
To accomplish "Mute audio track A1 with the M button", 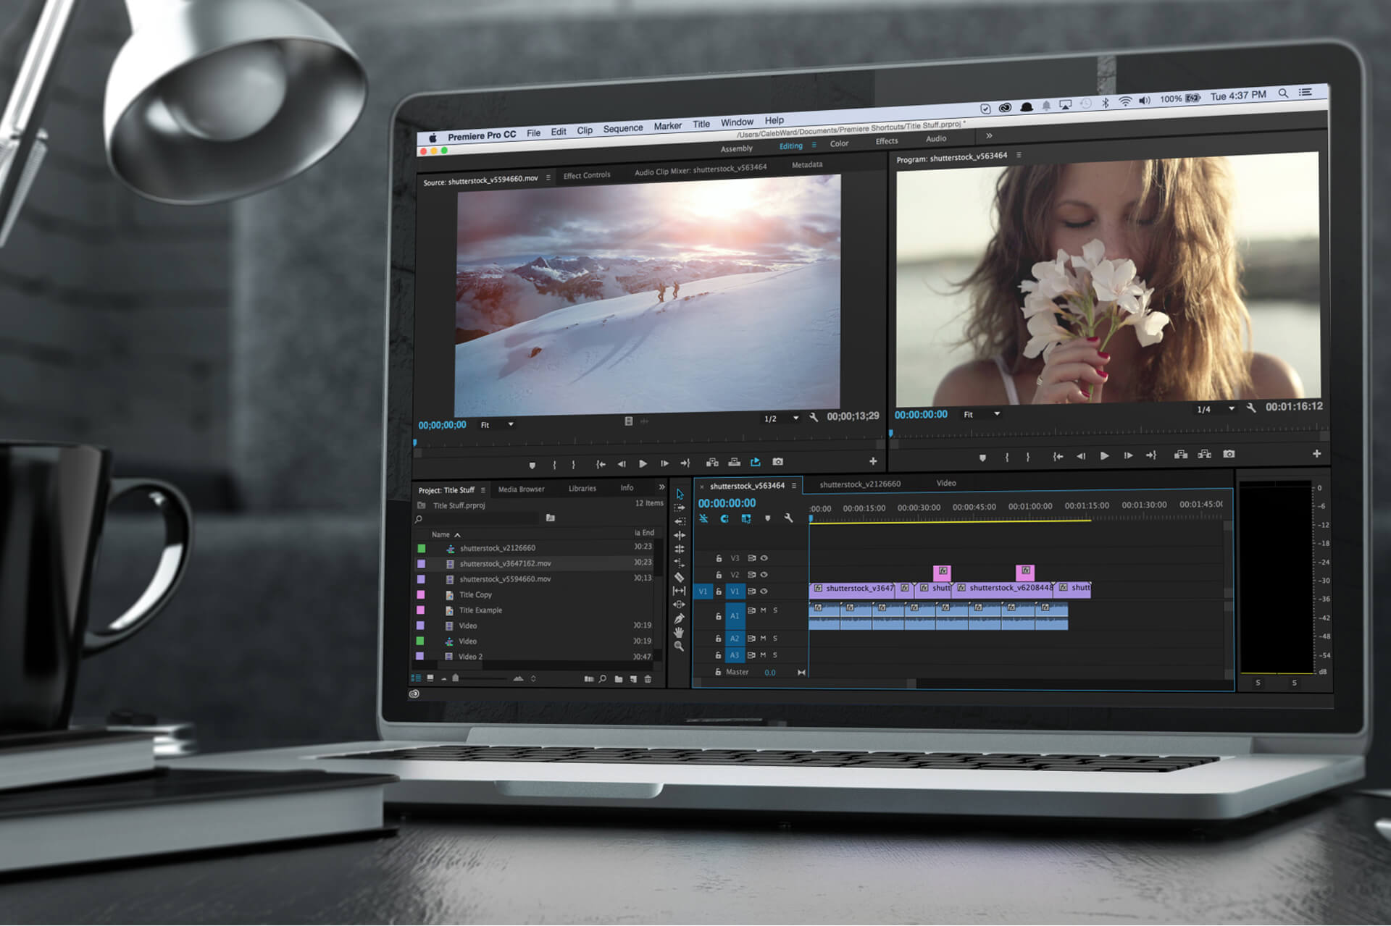I will pyautogui.click(x=762, y=611).
